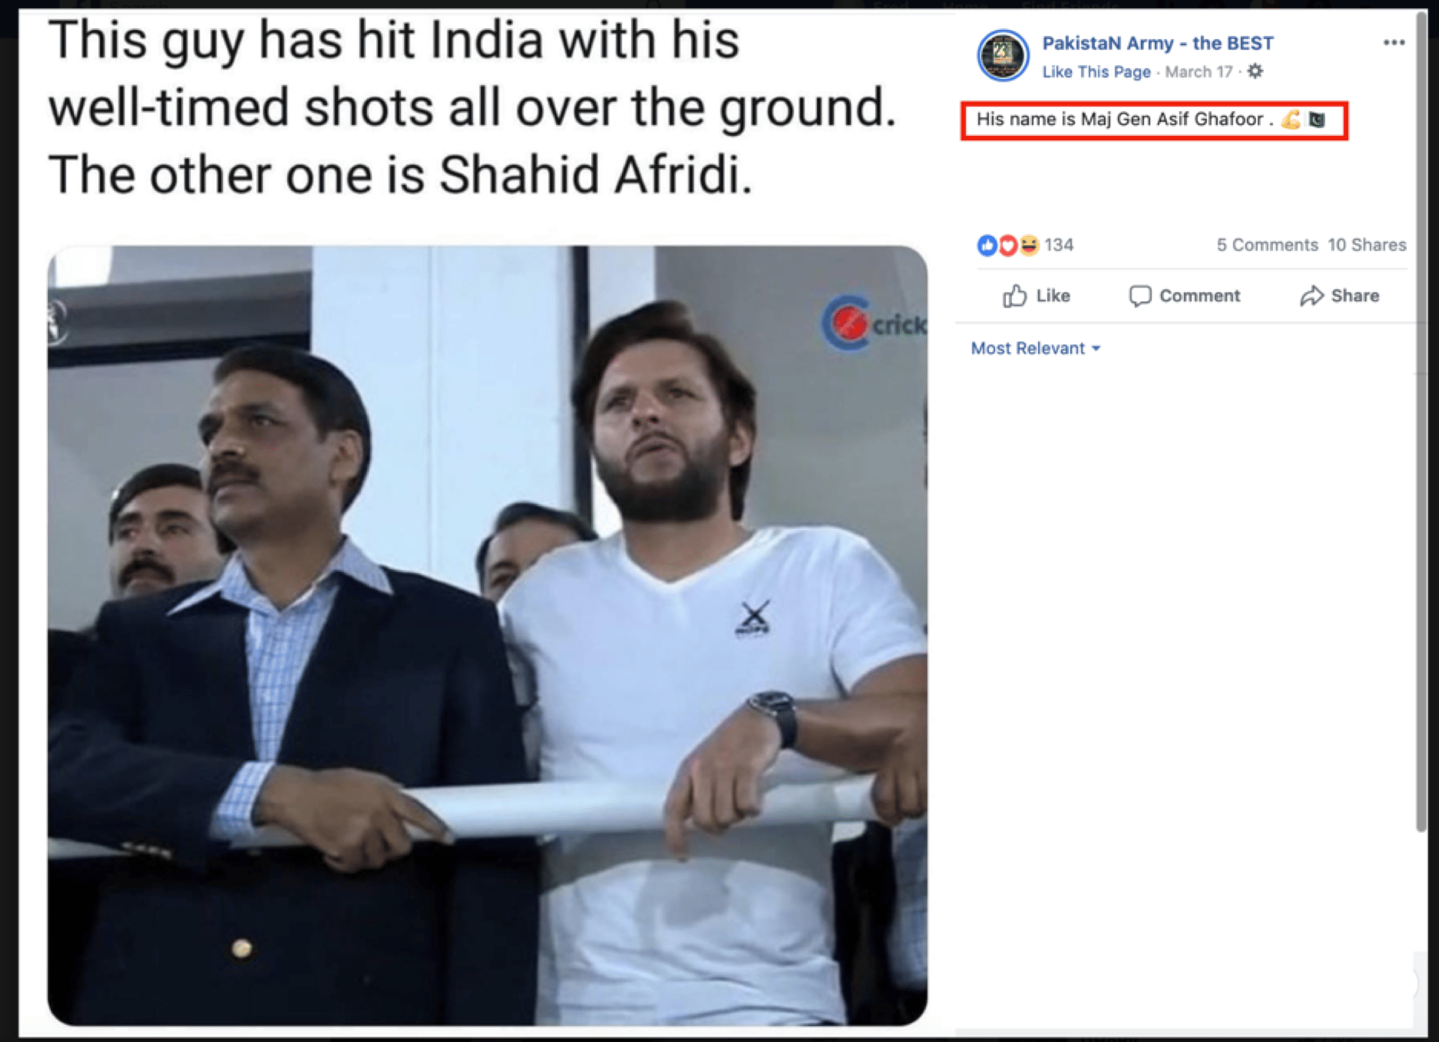Open the 5 Comments link
1439x1042 pixels.
[1267, 245]
